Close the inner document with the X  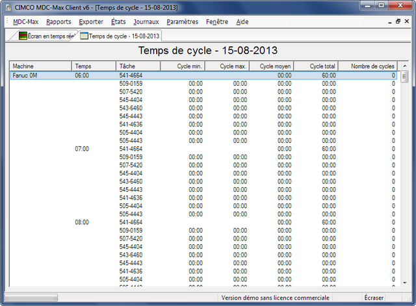click(x=406, y=21)
